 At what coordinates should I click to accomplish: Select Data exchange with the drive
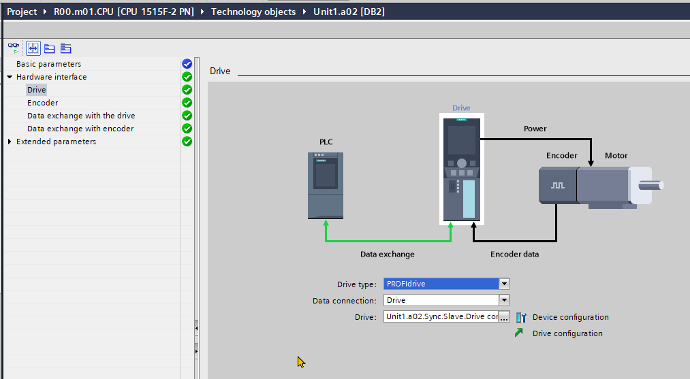[x=81, y=116]
